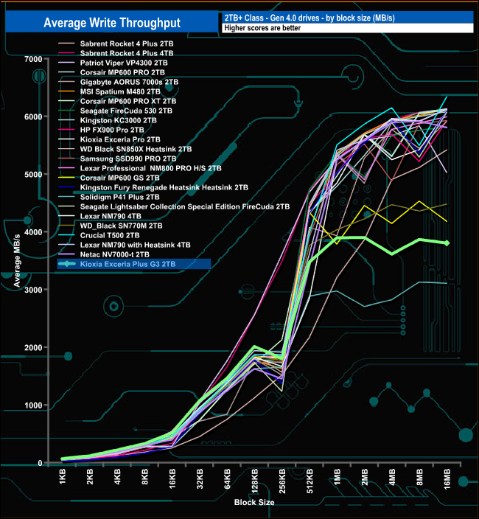This screenshot has width=479, height=519.
Task: Click the 4MB x-axis label
Action: [392, 477]
